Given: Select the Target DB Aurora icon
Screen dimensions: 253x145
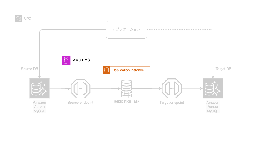Looking at the screenshot, I should [x=213, y=88].
